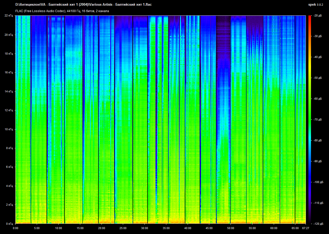Click the -80 дБ scale label

point(317,141)
